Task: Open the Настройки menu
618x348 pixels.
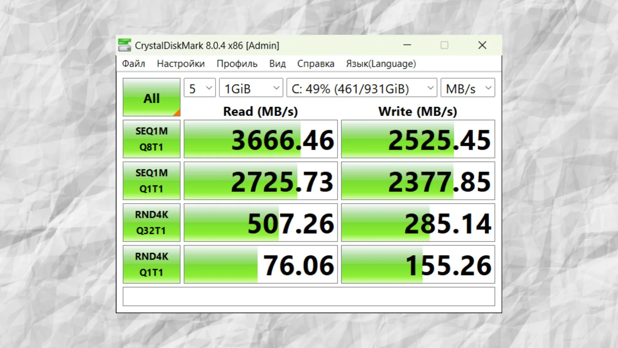Action: tap(181, 64)
